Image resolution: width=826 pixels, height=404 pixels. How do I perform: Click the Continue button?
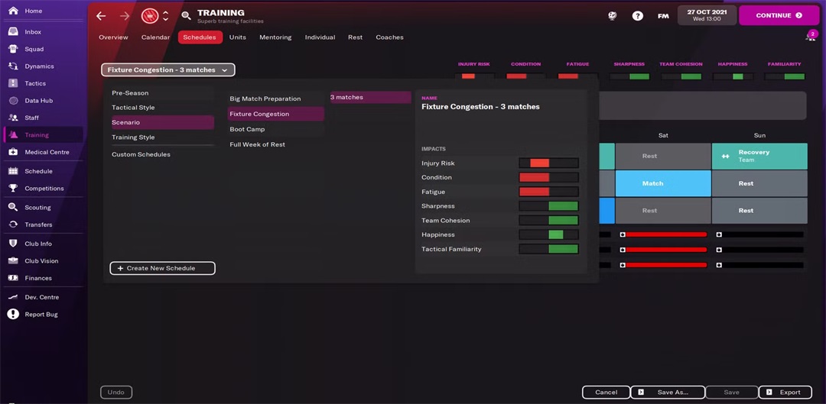click(x=779, y=16)
